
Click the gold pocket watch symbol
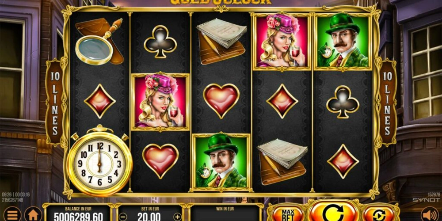(100, 160)
